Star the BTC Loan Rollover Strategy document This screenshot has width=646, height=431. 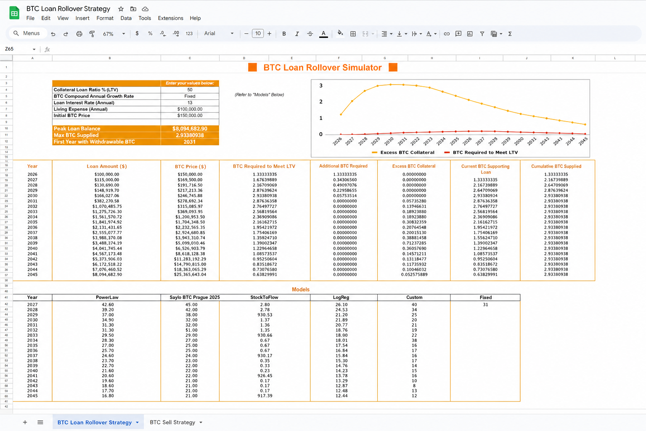pyautogui.click(x=121, y=9)
